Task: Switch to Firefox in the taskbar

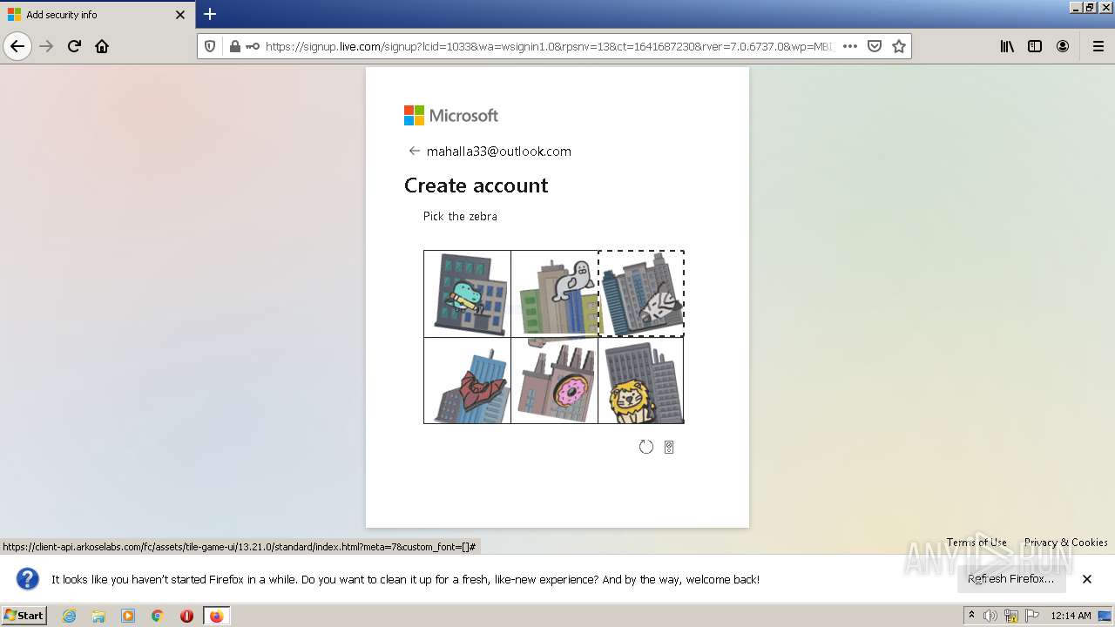Action: pos(216,616)
